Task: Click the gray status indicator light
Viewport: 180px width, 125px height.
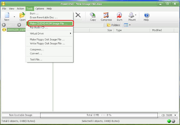Action: [173, 121]
